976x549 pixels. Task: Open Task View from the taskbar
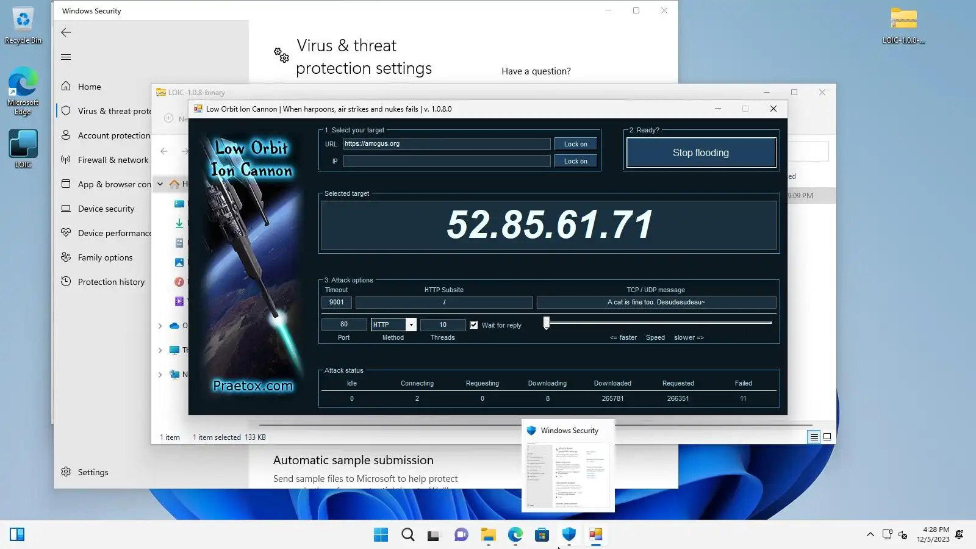[434, 535]
